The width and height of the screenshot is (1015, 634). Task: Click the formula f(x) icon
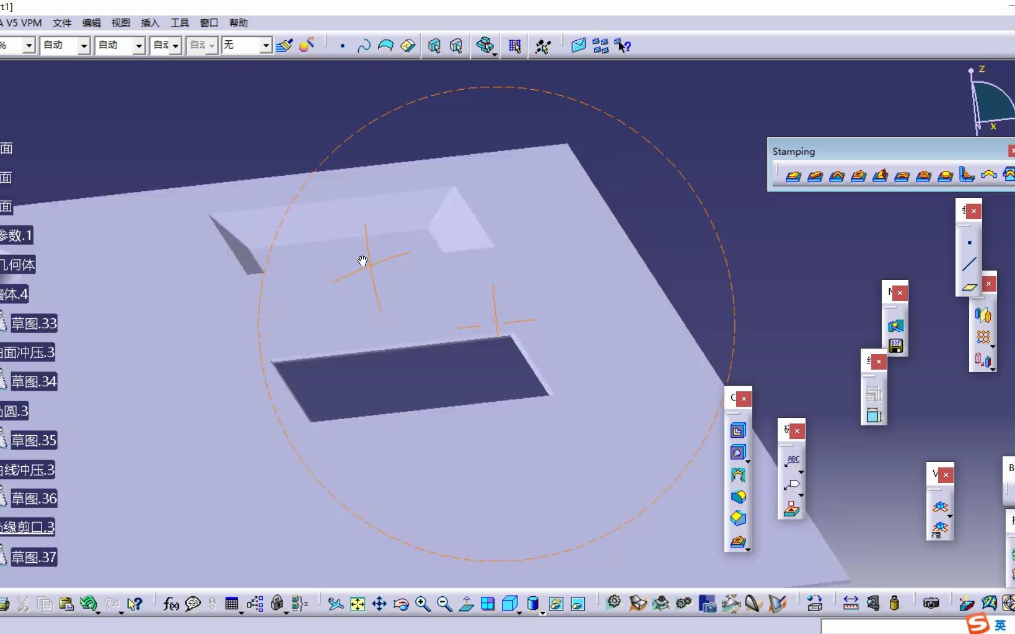coord(171,604)
